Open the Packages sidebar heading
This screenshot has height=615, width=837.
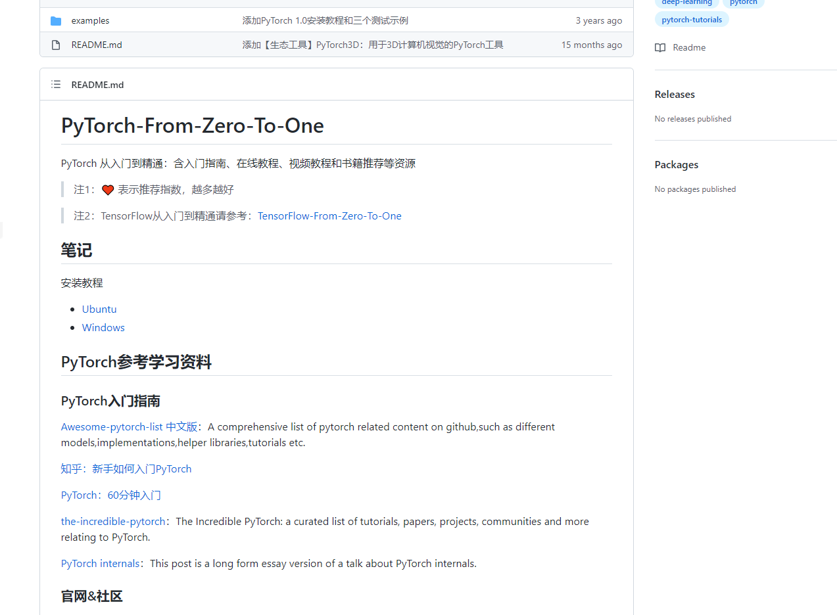[x=677, y=165]
